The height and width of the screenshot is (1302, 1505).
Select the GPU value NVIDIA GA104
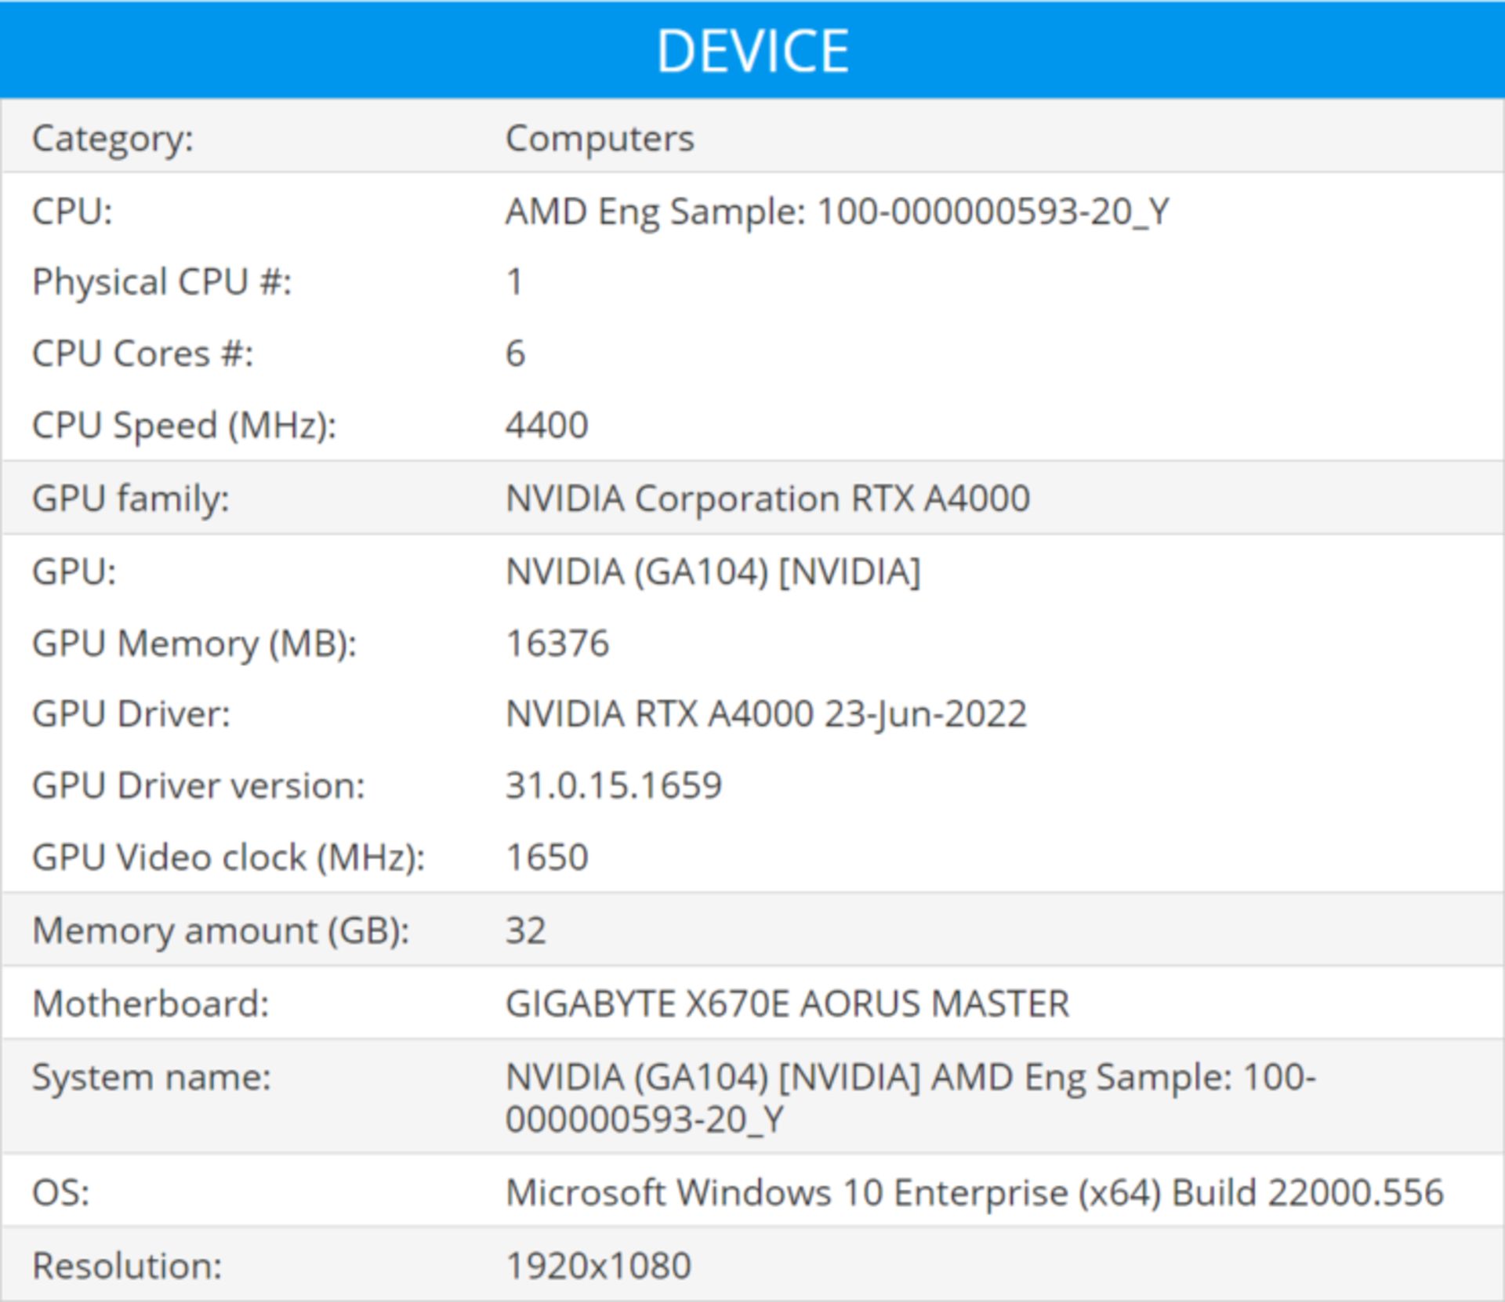713,570
